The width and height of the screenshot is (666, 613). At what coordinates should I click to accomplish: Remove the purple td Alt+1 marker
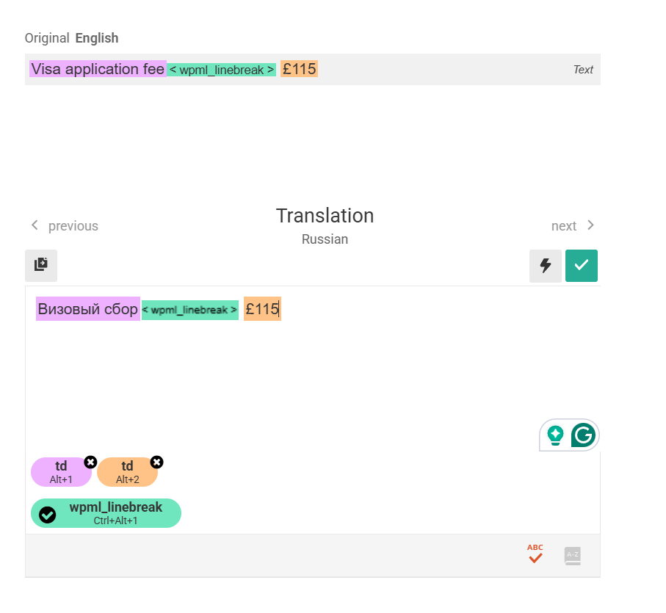[90, 462]
